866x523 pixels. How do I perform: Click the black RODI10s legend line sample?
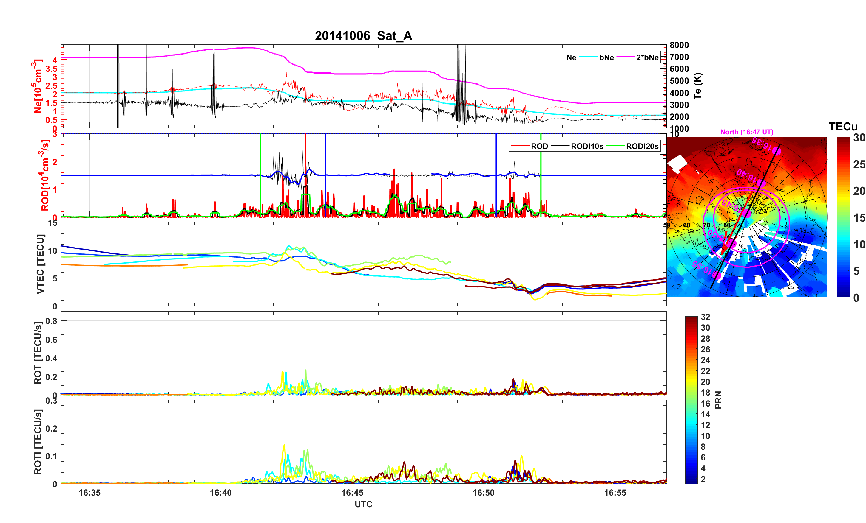click(x=560, y=146)
